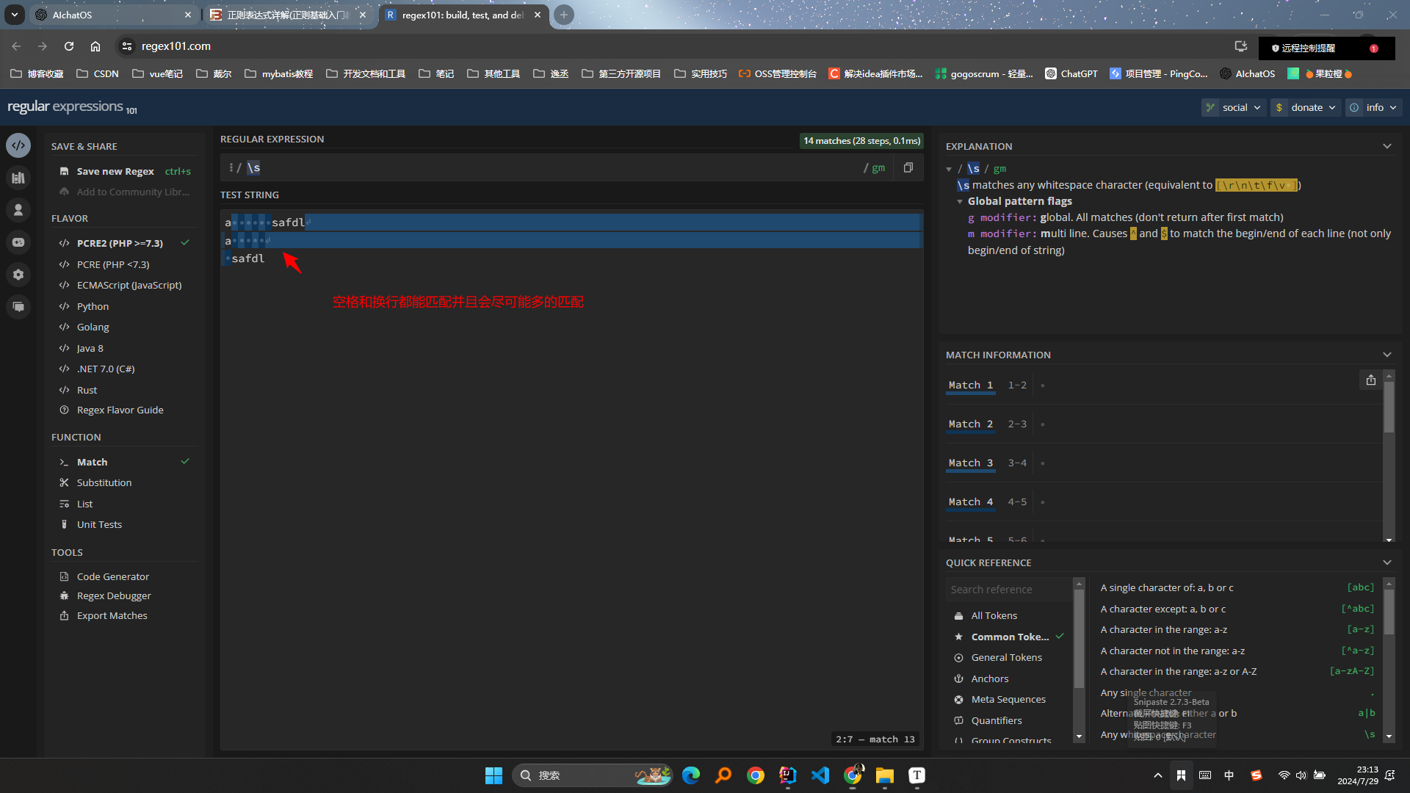Open Regex Debugger tool
The height and width of the screenshot is (793, 1410).
tap(114, 595)
